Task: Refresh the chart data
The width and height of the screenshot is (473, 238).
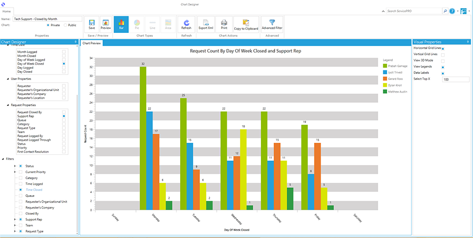Action: point(186,24)
